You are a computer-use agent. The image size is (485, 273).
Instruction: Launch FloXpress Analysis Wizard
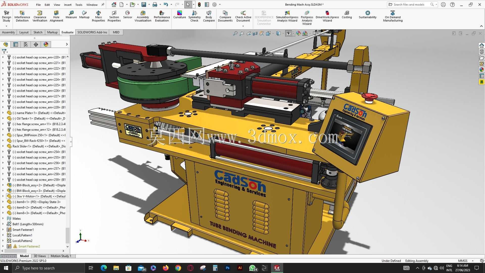click(x=307, y=18)
